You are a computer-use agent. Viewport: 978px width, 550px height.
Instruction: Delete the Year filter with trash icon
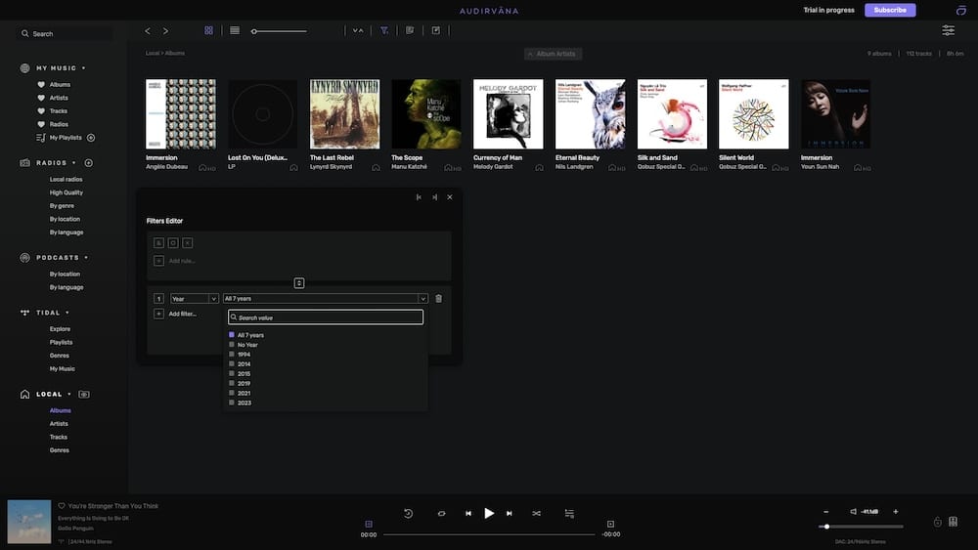pyautogui.click(x=438, y=298)
